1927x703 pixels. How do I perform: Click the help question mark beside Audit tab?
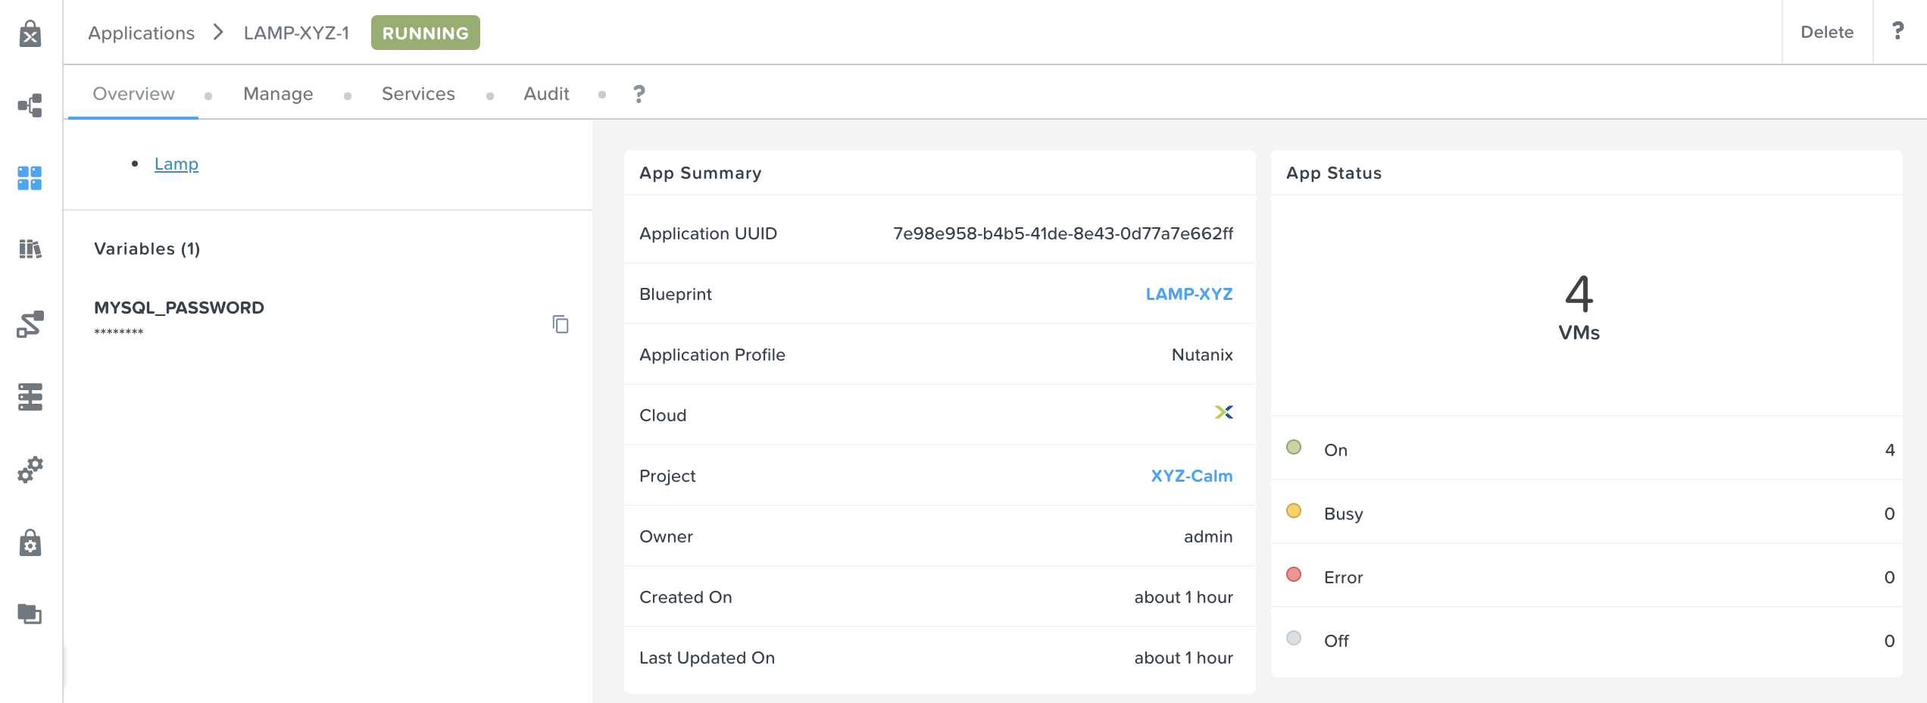pos(639,94)
